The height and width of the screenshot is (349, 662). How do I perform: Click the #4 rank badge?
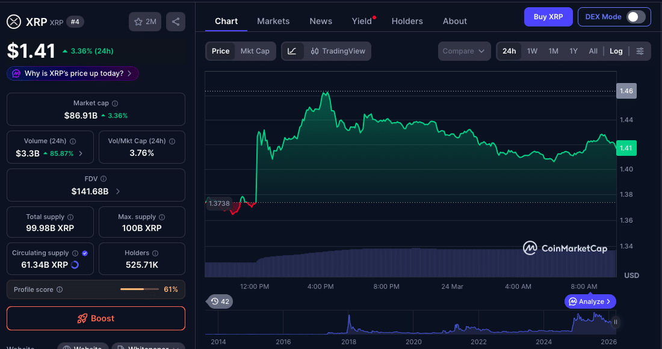(75, 22)
